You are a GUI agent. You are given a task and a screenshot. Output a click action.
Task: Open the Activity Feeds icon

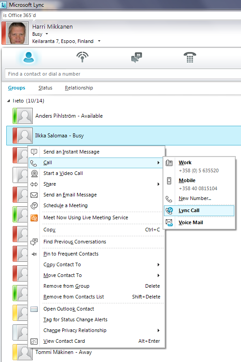pos(82,57)
